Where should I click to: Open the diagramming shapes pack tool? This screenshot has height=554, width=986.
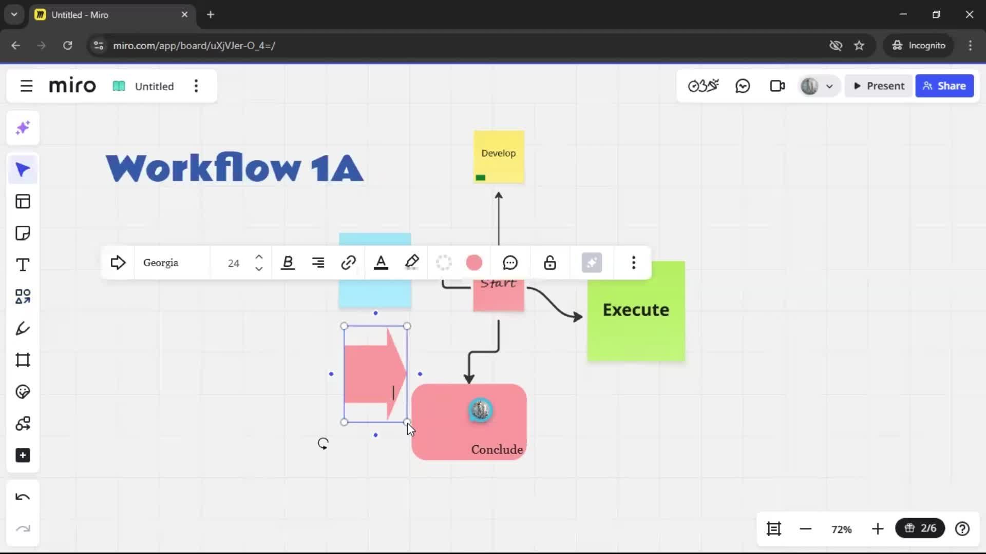tap(23, 424)
